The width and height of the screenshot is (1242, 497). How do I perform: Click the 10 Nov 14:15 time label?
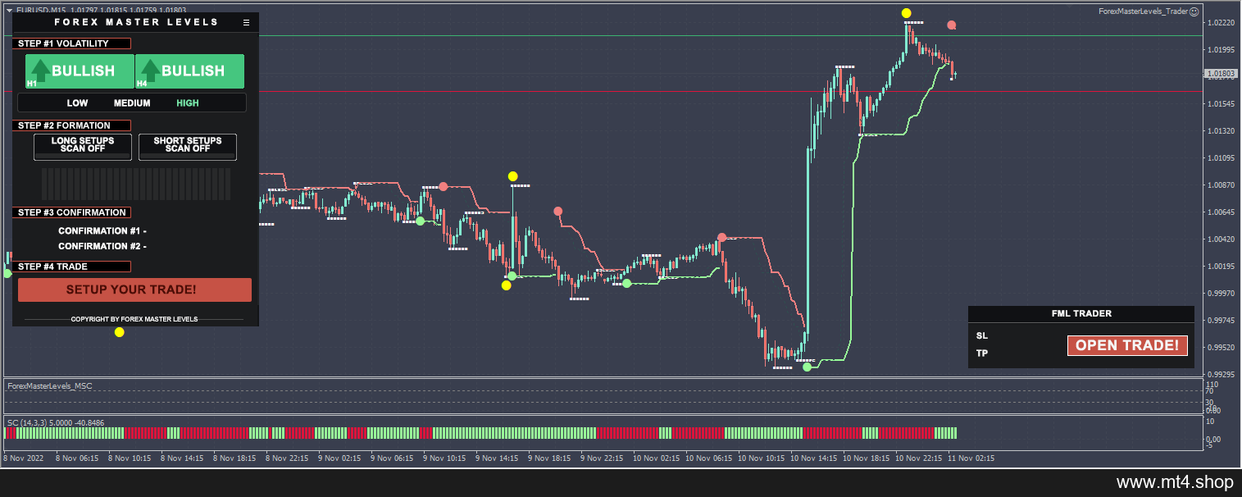coord(815,458)
